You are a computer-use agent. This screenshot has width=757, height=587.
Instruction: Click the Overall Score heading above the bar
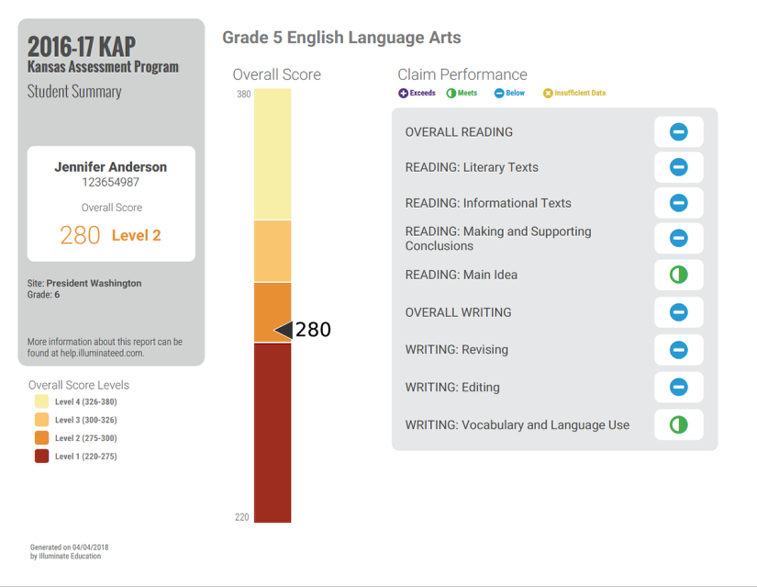[x=276, y=74]
